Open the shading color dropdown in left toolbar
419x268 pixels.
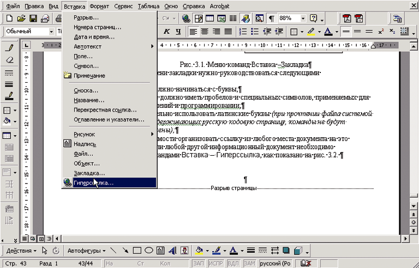15,121
